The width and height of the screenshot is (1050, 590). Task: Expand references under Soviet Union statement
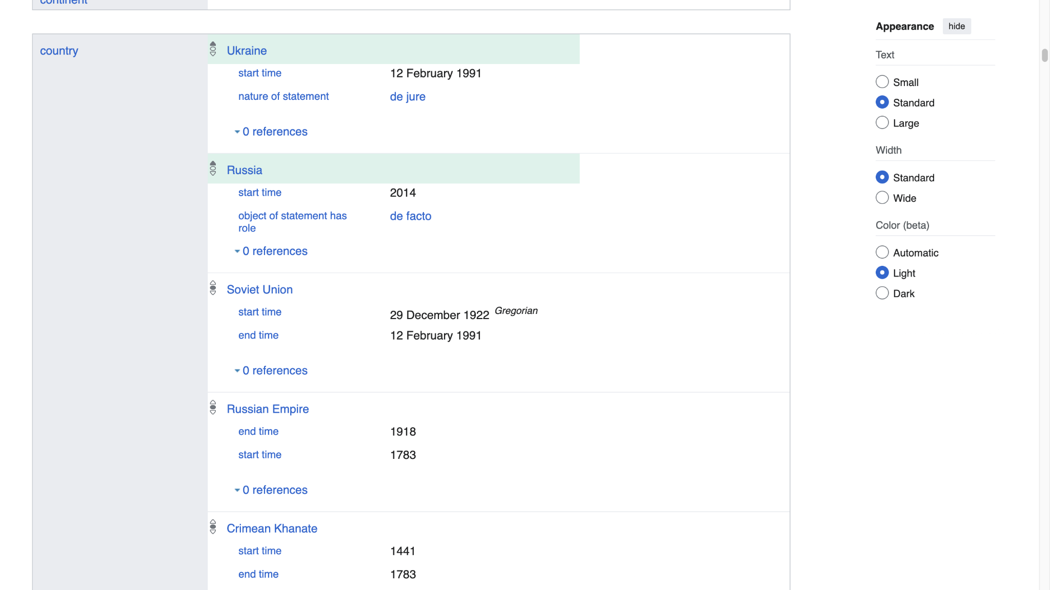click(x=271, y=370)
